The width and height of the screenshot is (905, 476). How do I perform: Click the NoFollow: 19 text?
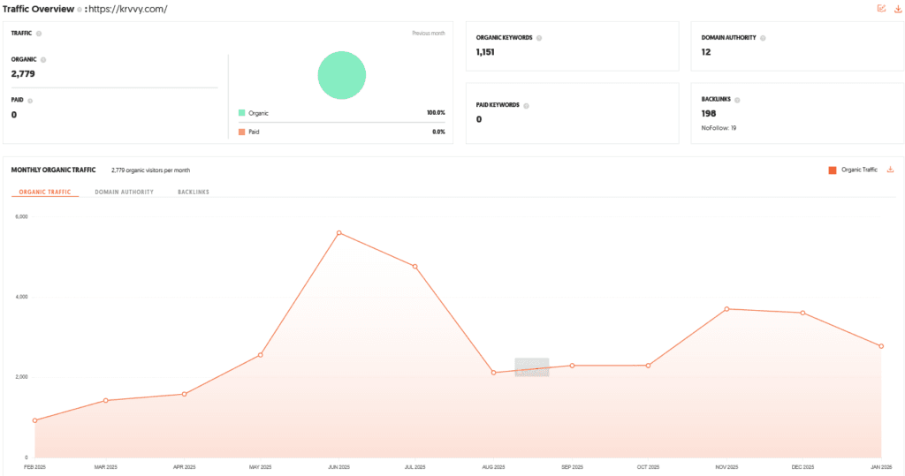719,128
